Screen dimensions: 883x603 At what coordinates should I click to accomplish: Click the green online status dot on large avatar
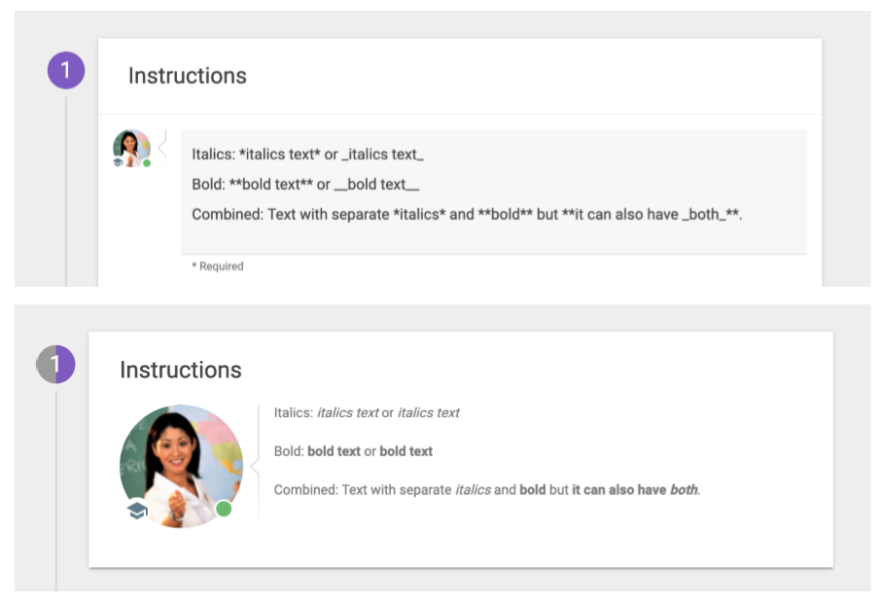click(224, 509)
